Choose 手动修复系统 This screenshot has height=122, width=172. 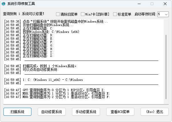(86, 111)
